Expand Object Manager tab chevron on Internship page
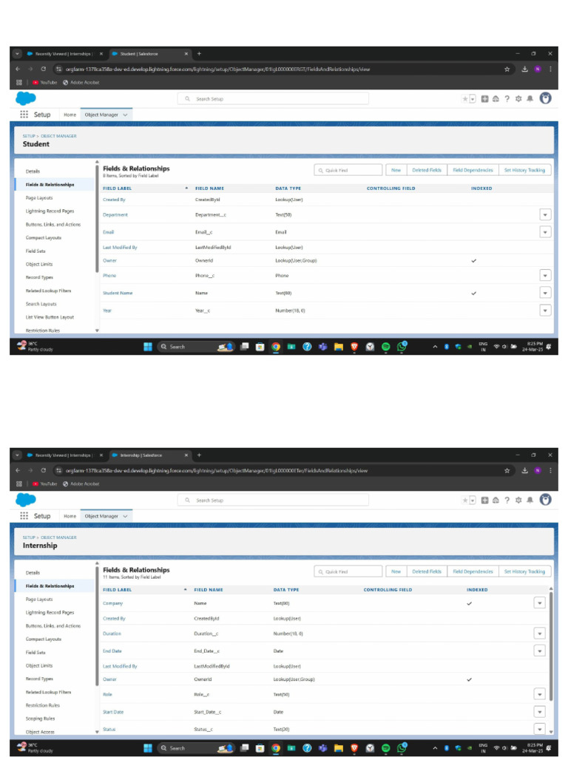This screenshot has width=568, height=757. click(x=125, y=516)
